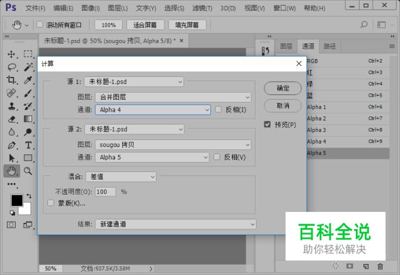This screenshot has width=400, height=275.
Task: Select the Crop tool
Action: [x=11, y=80]
